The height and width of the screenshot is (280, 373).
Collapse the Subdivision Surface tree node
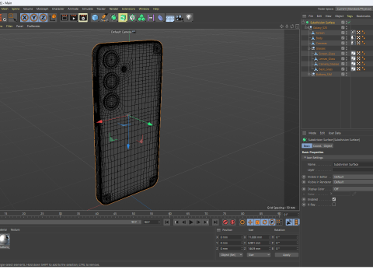click(303, 23)
